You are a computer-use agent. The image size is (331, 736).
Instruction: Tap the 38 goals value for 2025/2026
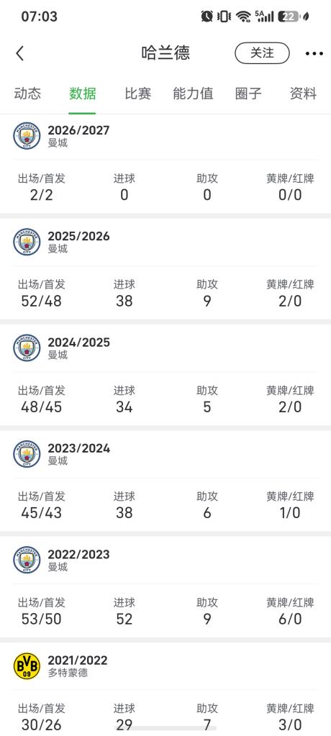tap(124, 301)
